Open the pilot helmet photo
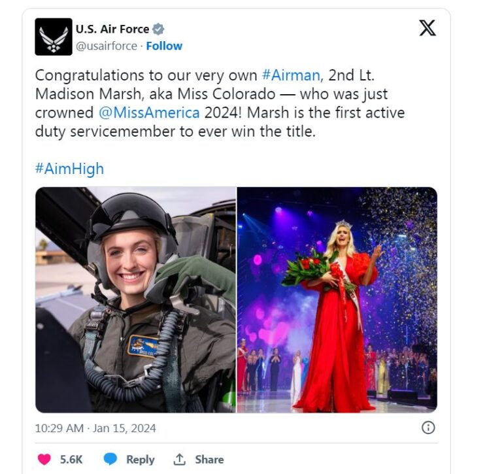Screen dimensions: 502x474 pyautogui.click(x=135, y=299)
